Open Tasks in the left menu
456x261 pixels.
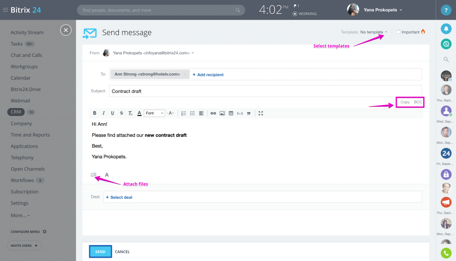click(16, 44)
